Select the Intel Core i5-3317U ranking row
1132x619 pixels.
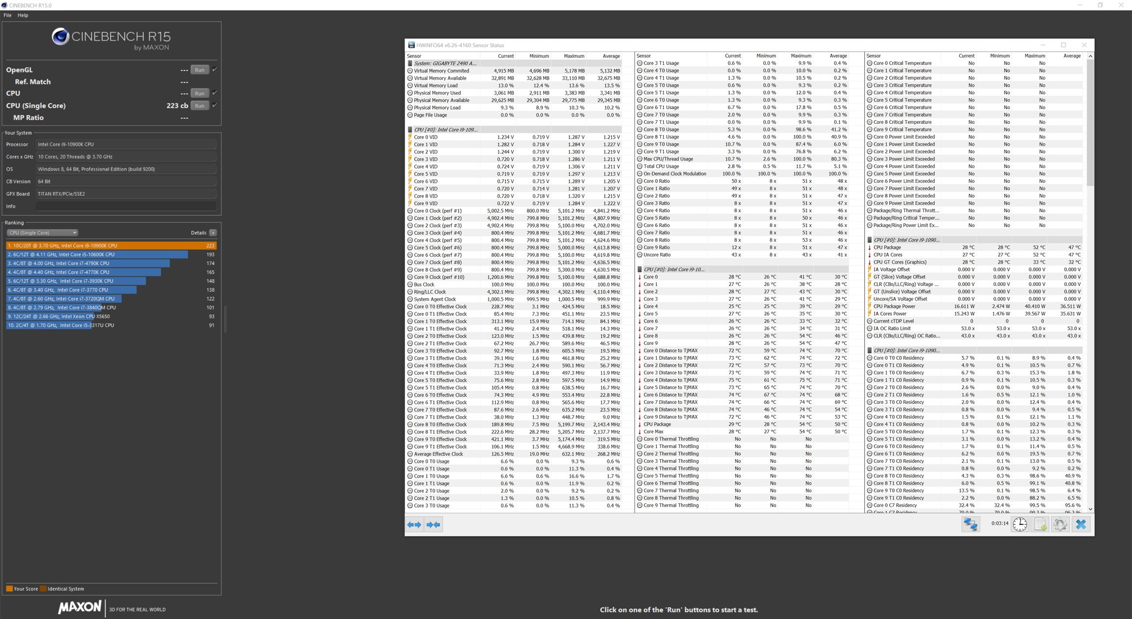point(111,325)
